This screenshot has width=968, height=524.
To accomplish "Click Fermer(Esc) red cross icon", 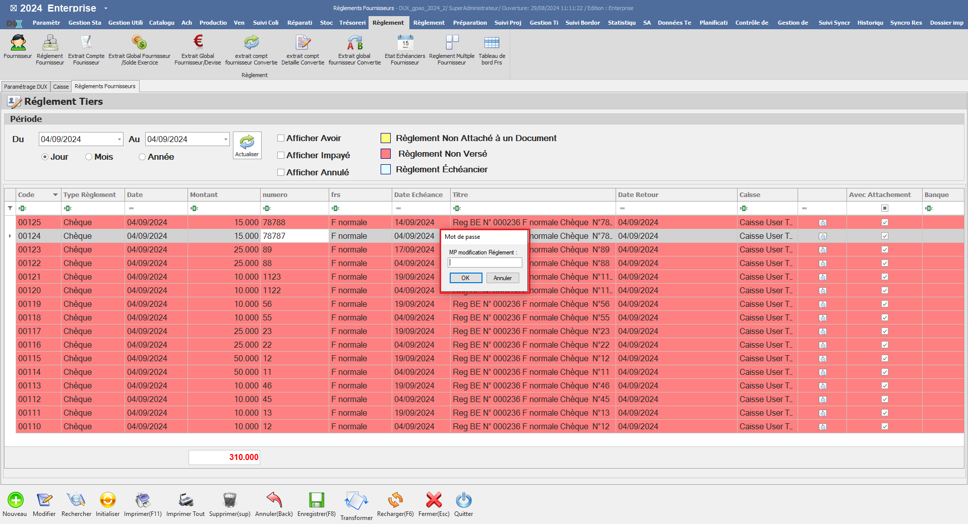I will [434, 500].
